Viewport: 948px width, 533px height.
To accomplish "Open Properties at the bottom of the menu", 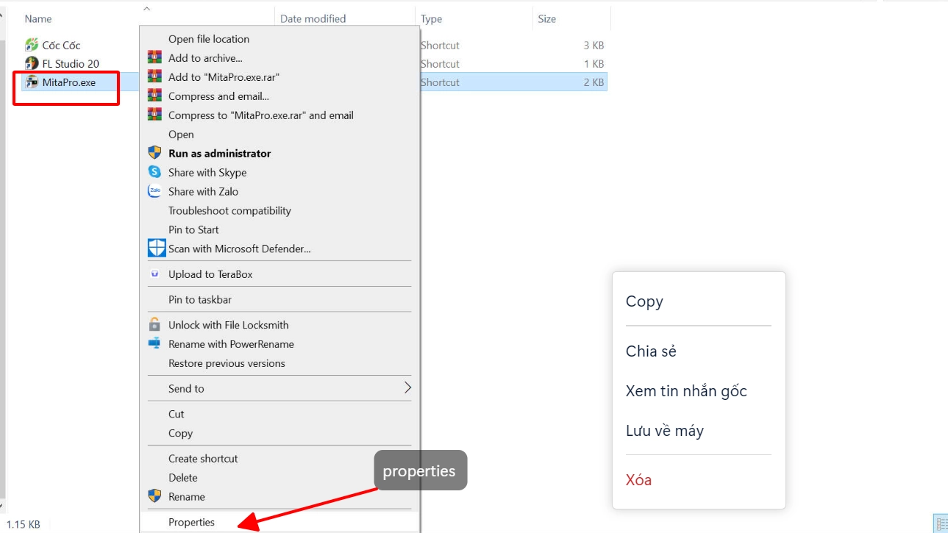I will [x=191, y=522].
